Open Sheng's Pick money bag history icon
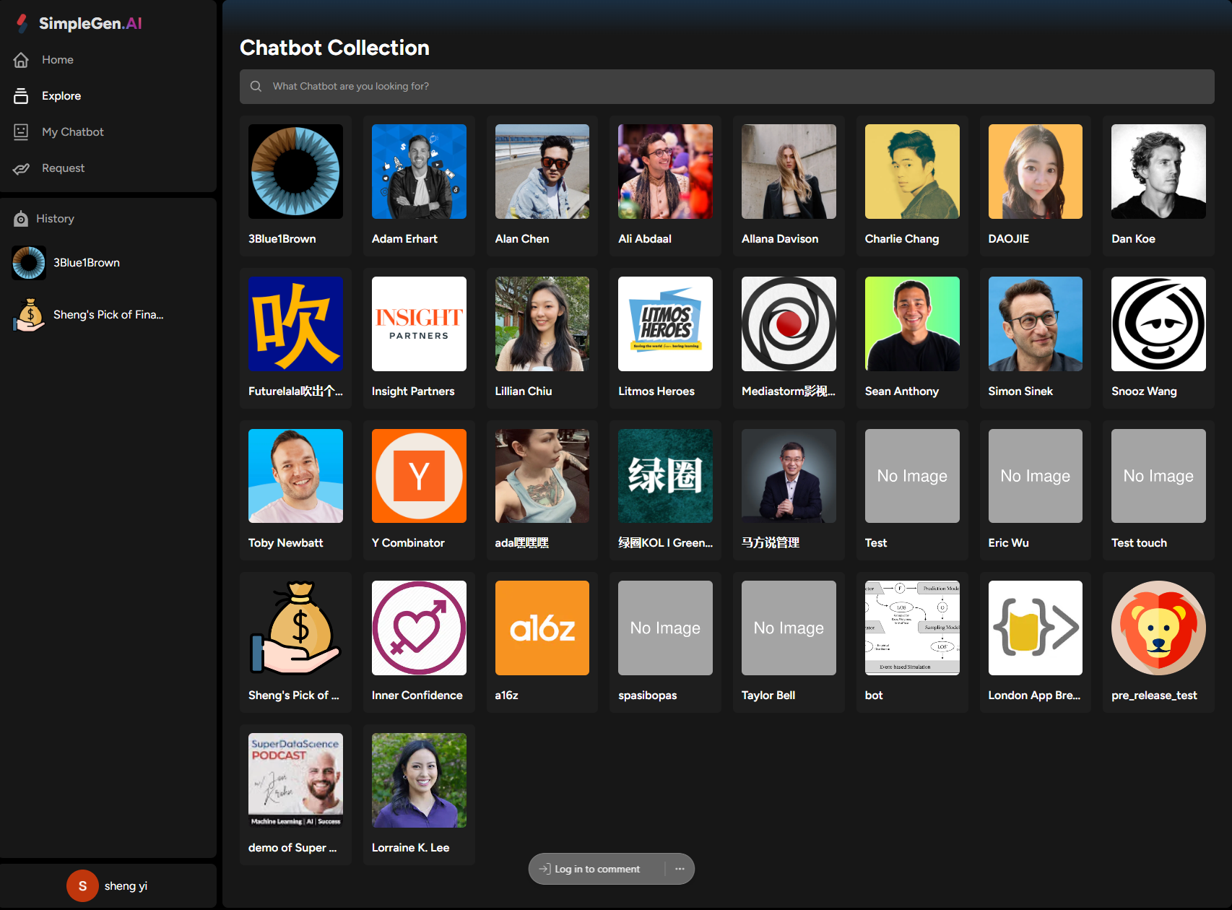This screenshot has height=910, width=1232. click(29, 315)
